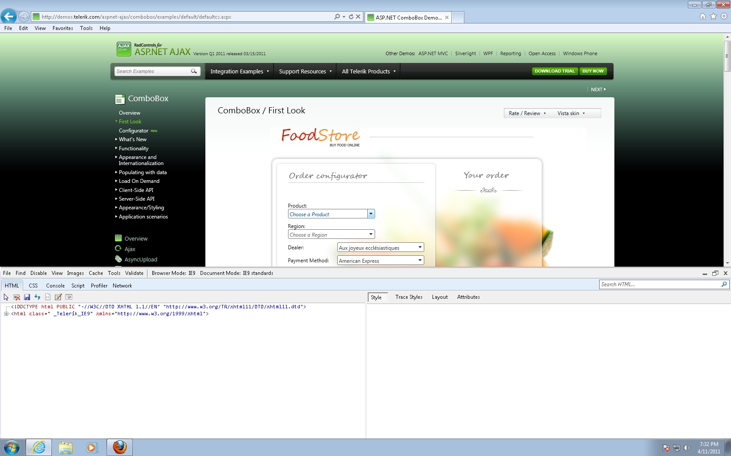Open the Configurator sidebar link
Viewport: 731px width, 456px height.
tap(134, 131)
